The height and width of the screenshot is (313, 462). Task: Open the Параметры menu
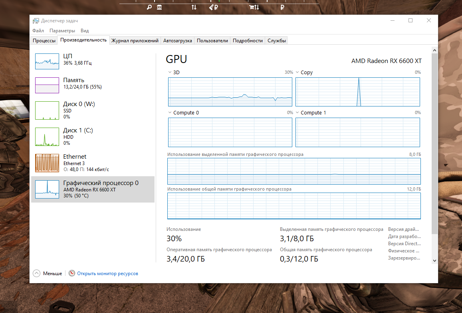[x=62, y=31]
